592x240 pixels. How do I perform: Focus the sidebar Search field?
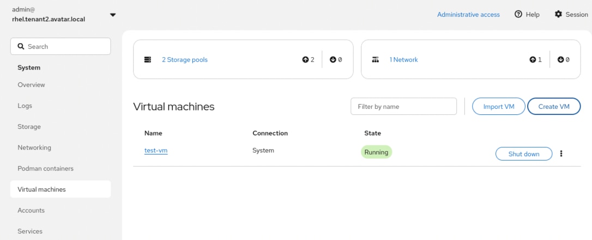tap(61, 46)
